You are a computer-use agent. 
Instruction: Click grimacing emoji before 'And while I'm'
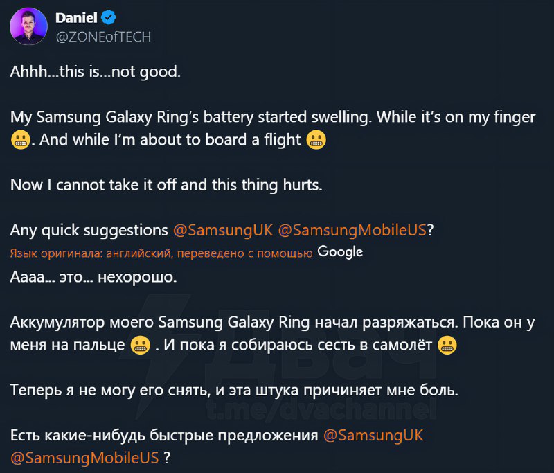pyautogui.click(x=22, y=141)
